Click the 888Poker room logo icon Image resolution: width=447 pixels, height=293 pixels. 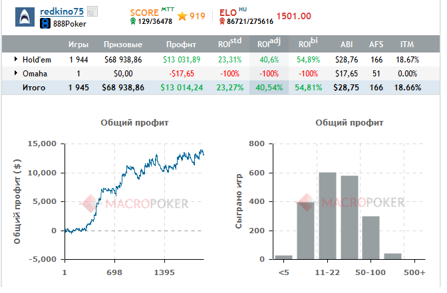point(45,24)
